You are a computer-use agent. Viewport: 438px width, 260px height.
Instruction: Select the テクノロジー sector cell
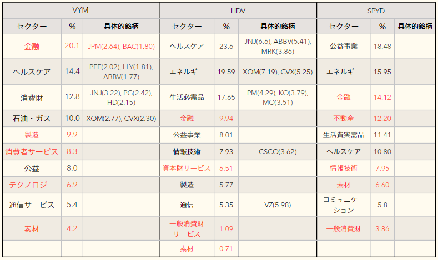tap(32, 185)
